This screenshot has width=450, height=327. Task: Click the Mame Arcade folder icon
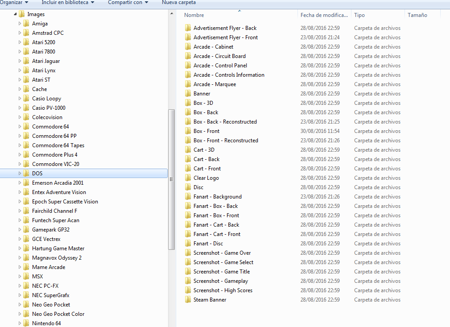pyautogui.click(x=26, y=267)
